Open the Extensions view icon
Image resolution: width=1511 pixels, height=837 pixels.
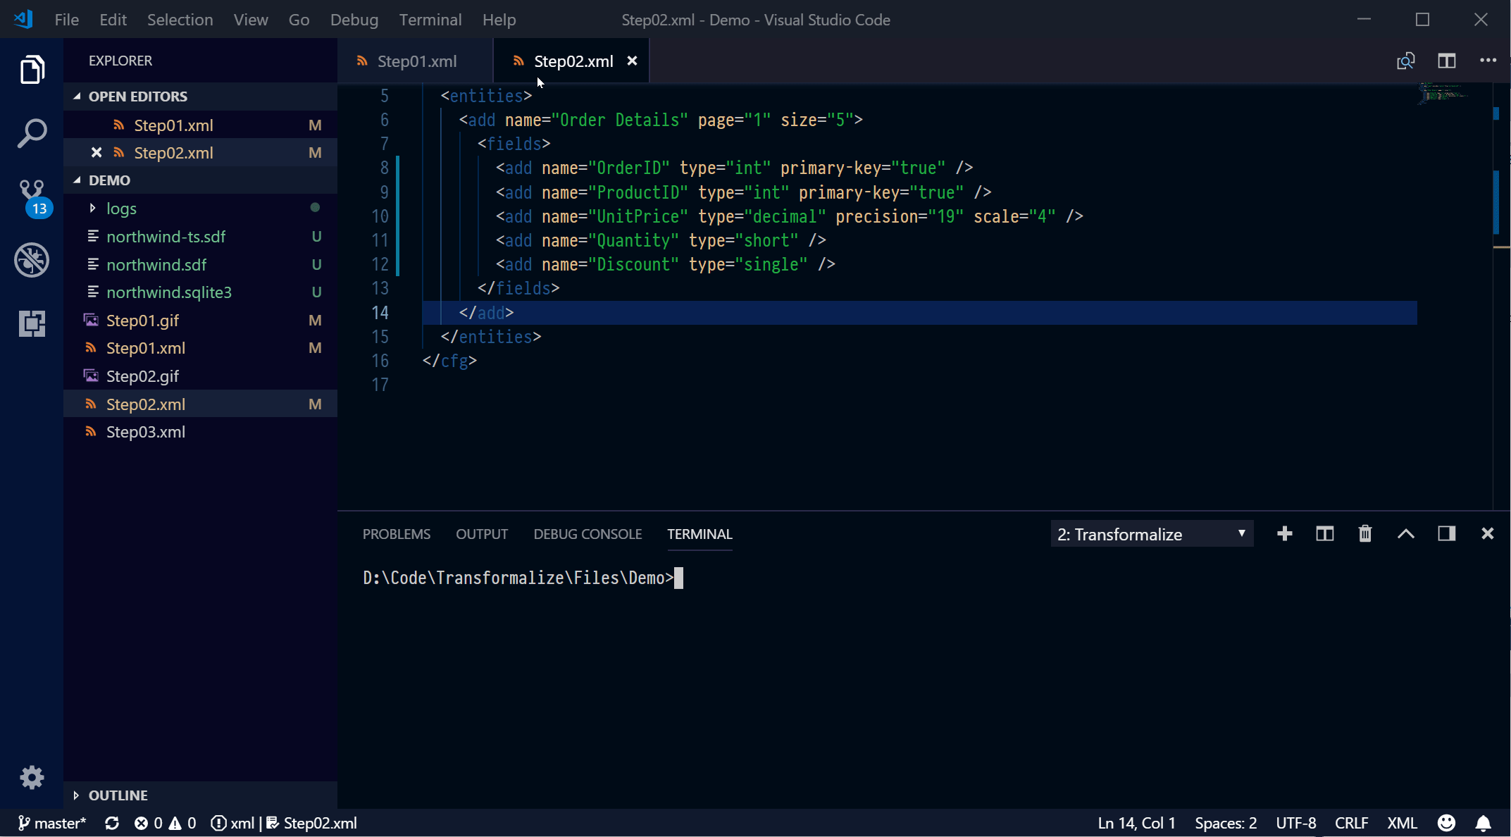click(32, 323)
